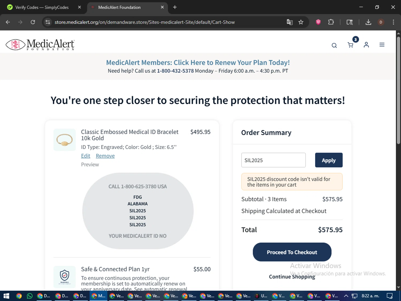Bookmark this page with the star icon
The width and height of the screenshot is (401, 301).
click(x=301, y=22)
